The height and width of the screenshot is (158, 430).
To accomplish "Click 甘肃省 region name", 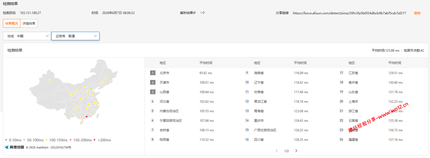I will click(259, 92).
